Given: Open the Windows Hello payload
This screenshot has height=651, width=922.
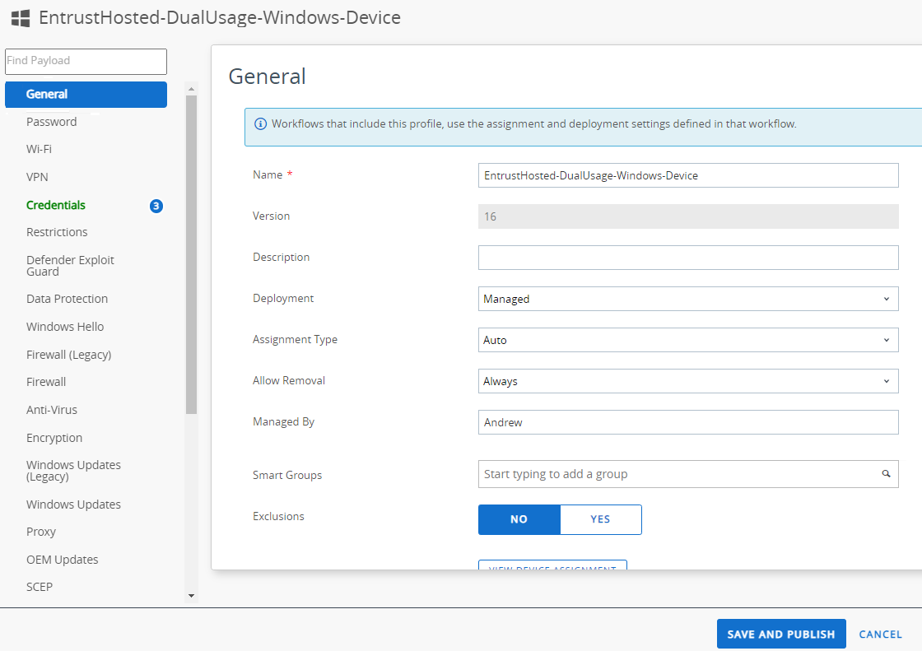Looking at the screenshot, I should click(x=65, y=327).
